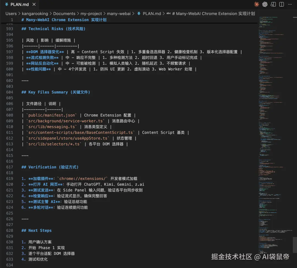Image resolution: width=297 pixels, height=268 pixels.
Task: Click the Documents item in the breadcrumb bar
Action: pos(64,13)
